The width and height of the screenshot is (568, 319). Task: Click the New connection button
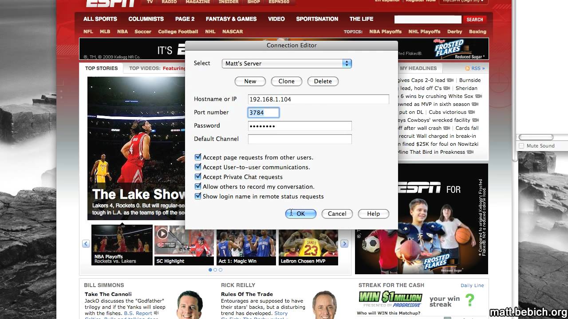tap(250, 81)
